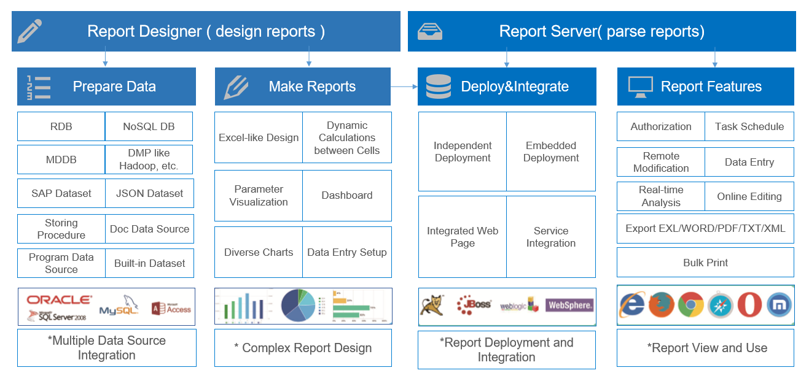This screenshot has height=373, width=809.
Task: Choose the Integrated Web Page box
Action: 463,237
